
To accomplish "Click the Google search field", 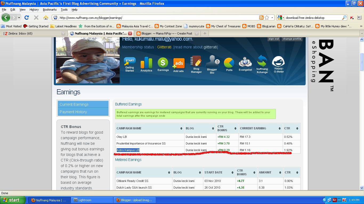I will (313, 18).
